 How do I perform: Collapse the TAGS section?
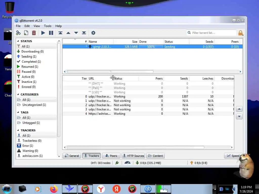tap(18, 112)
